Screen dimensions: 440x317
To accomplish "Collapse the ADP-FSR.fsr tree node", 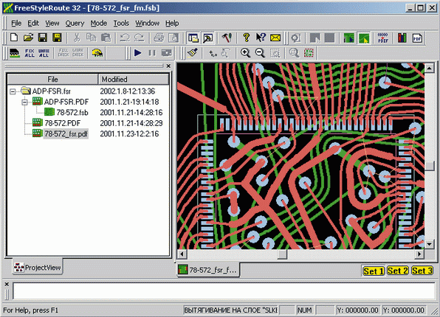I will [x=13, y=91].
